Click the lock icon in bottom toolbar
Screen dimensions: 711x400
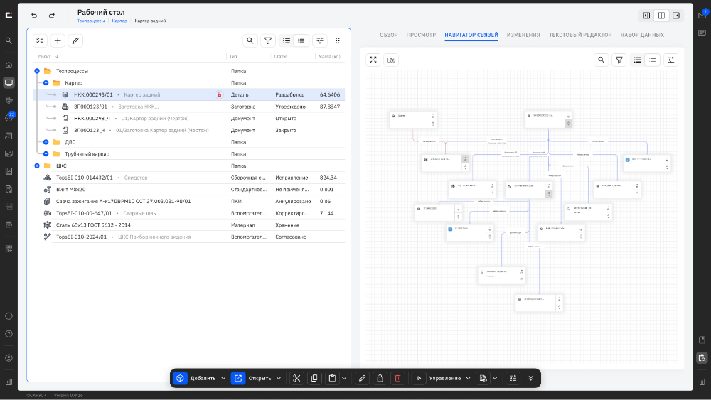tap(380, 378)
